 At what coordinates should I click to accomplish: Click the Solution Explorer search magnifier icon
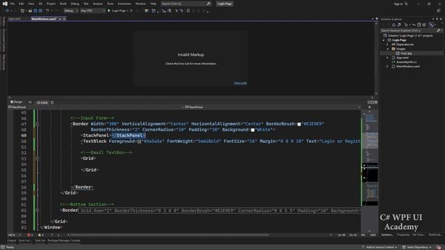point(439,31)
